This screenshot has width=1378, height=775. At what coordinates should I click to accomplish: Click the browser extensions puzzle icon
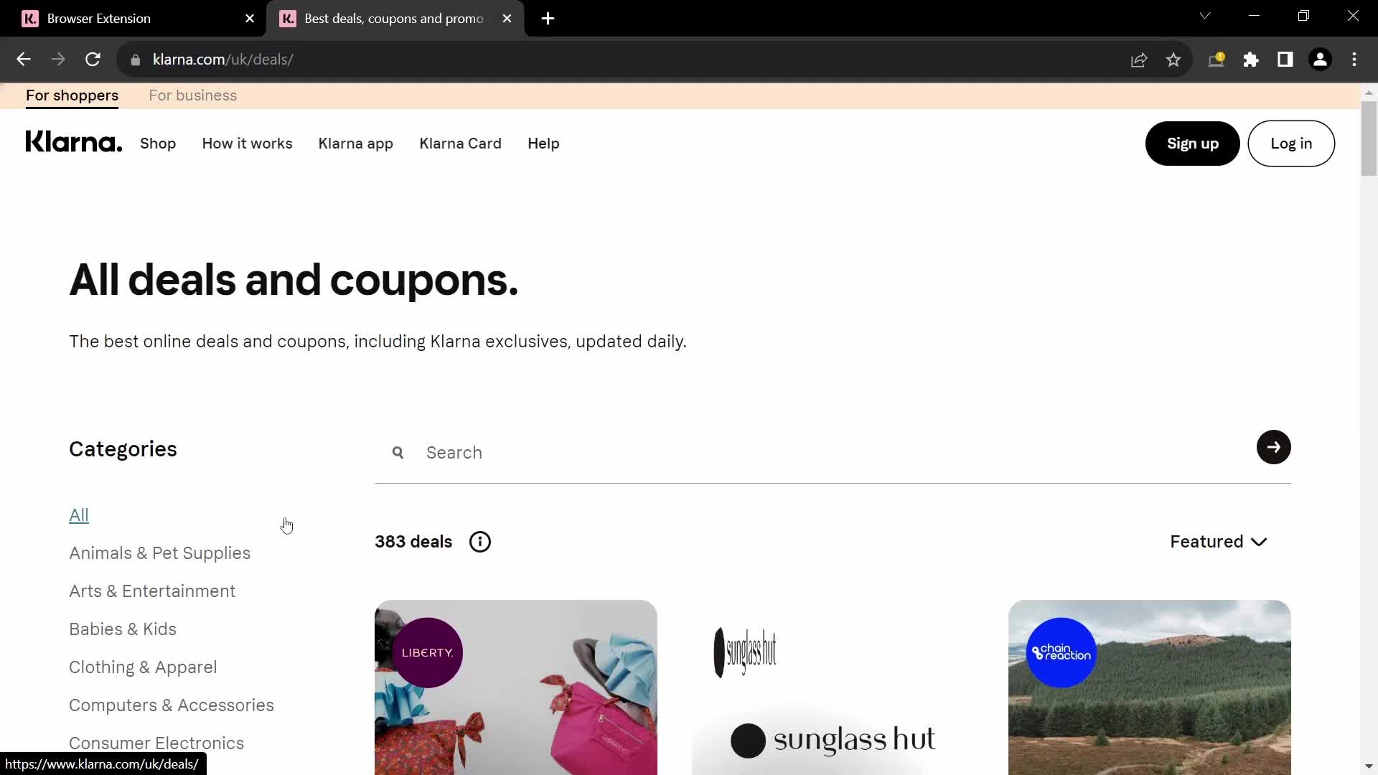[1250, 60]
